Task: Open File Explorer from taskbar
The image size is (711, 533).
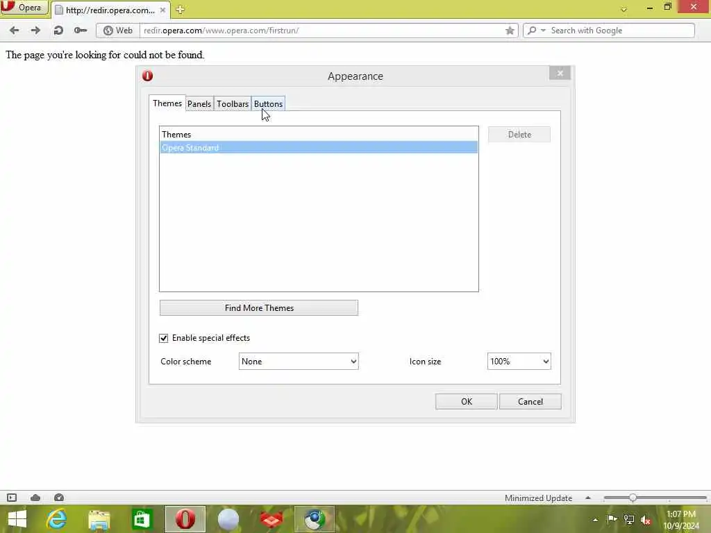Action: point(99,519)
